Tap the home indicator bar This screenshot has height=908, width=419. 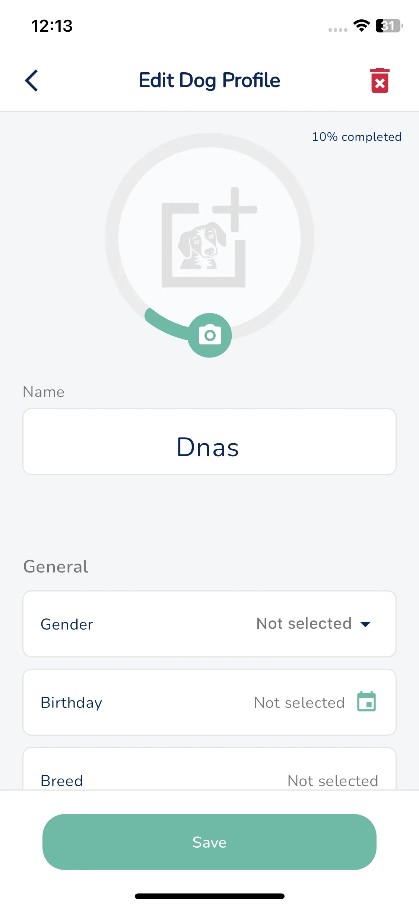[x=210, y=896]
